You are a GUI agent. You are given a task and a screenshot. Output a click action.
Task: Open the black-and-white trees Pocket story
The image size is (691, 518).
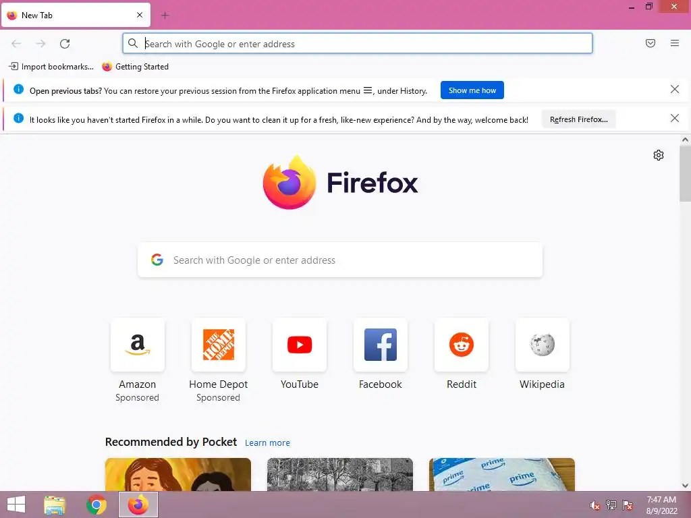tap(340, 474)
